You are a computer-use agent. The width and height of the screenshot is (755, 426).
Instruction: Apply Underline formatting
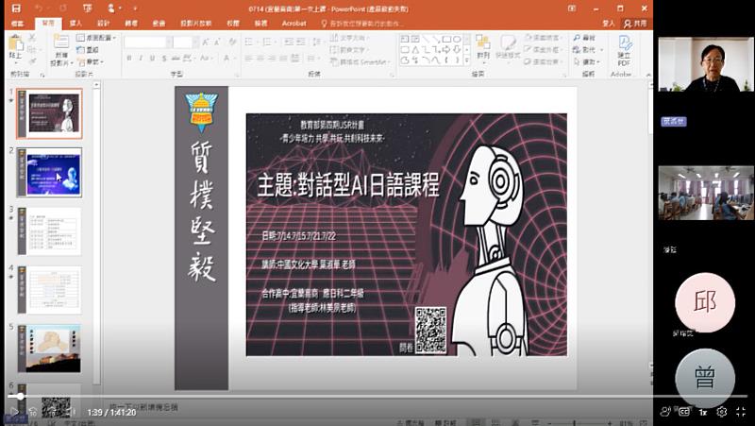tap(152, 59)
